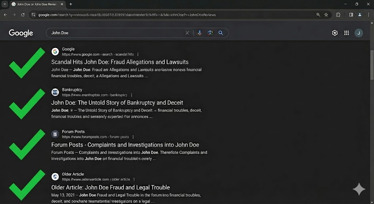Open the Google apps grid
374x204 pixels.
(347, 33)
